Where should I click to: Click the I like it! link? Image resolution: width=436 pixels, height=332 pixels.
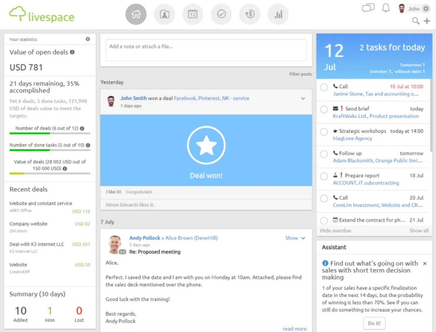pyautogui.click(x=114, y=192)
